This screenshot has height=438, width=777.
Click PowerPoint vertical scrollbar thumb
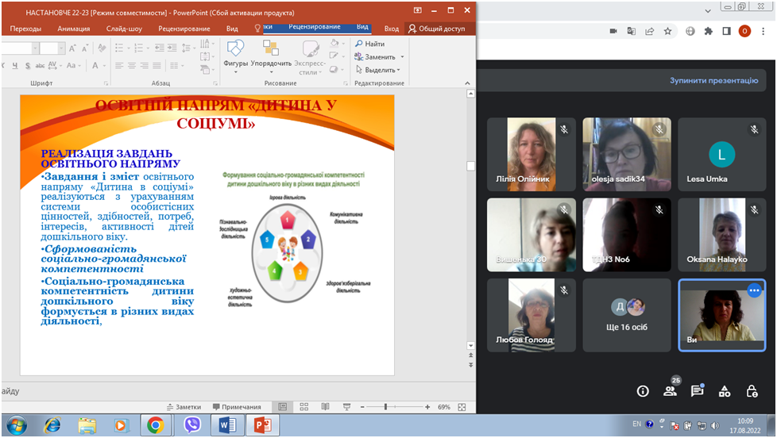470,167
